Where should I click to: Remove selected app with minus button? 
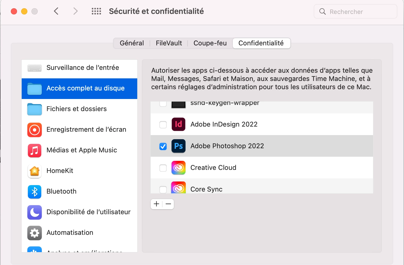[168, 204]
